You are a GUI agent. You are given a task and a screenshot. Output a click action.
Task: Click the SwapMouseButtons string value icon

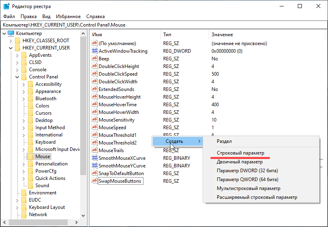point(95,181)
